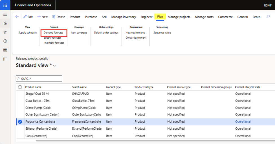The image size is (275, 144).
Task: Open the Product tab
Action: pos(75,17)
